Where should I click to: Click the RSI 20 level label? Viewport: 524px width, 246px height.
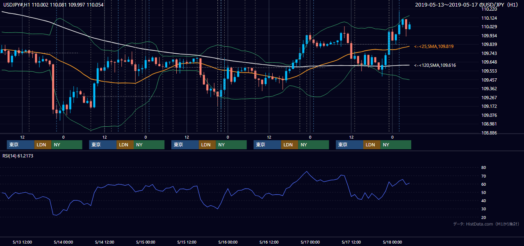483,217
